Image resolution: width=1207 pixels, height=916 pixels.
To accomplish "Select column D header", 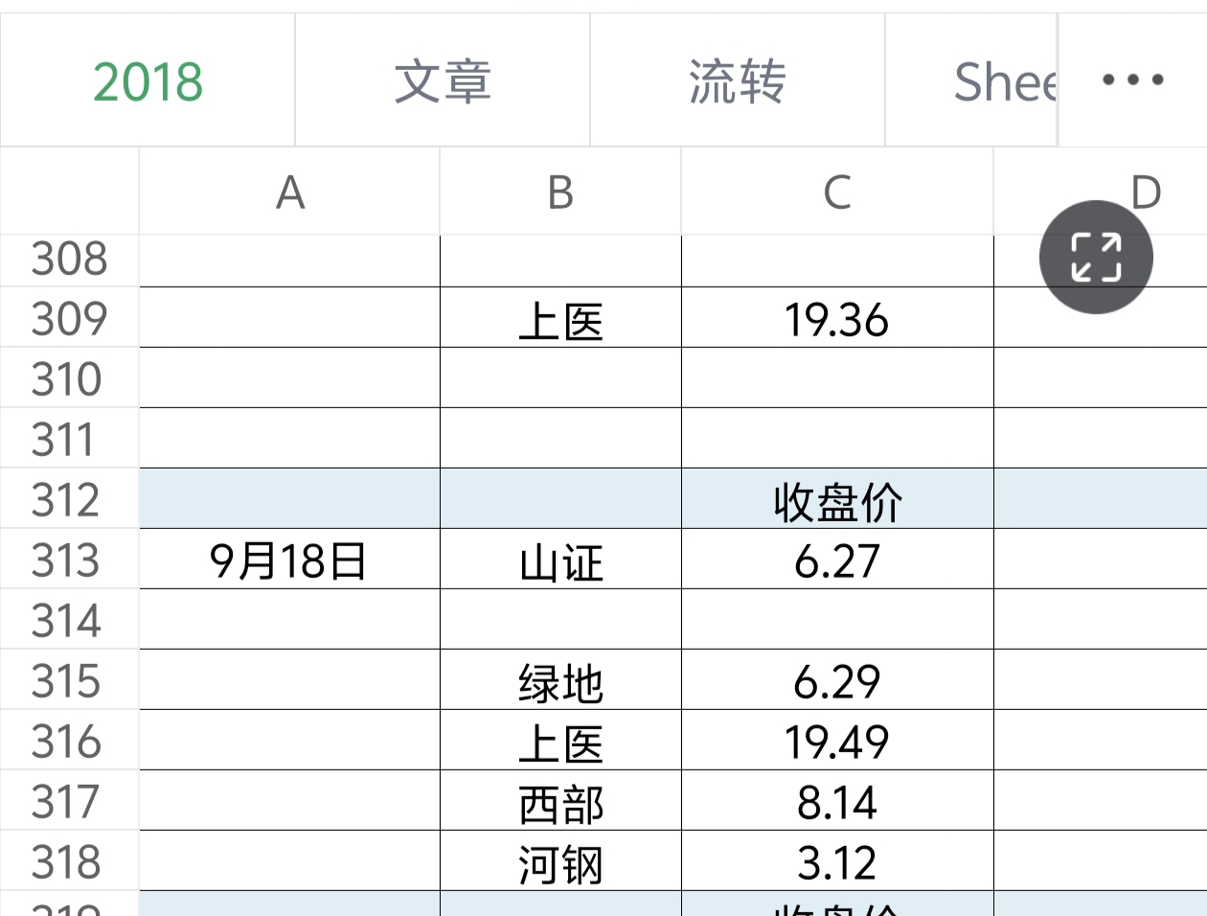I will (1101, 192).
